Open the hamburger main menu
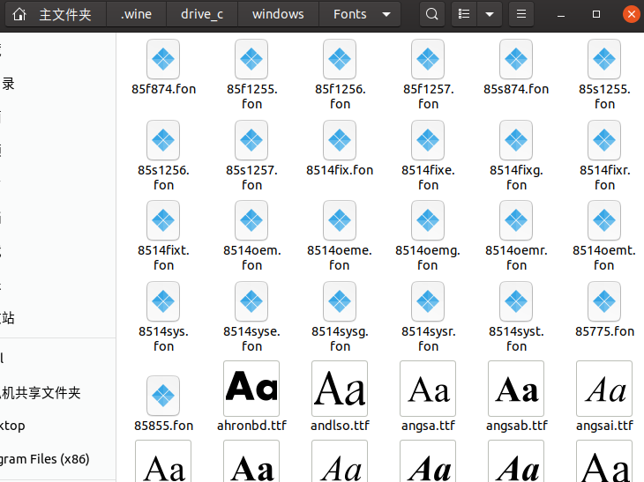The width and height of the screenshot is (644, 482). coord(521,14)
